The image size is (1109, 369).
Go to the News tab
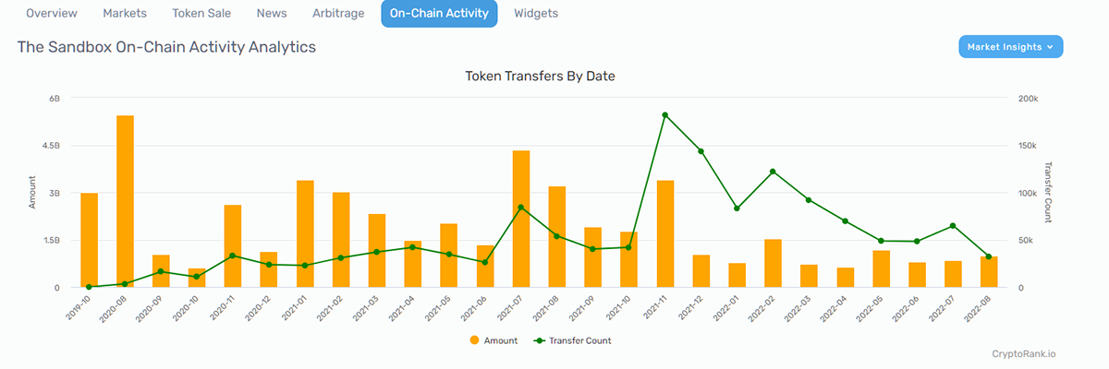[272, 14]
